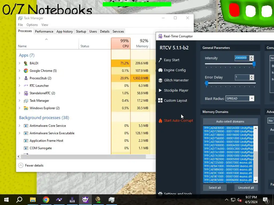Open taskbar Search magnifier
This screenshot has height=205, width=274.
[x=19, y=200]
